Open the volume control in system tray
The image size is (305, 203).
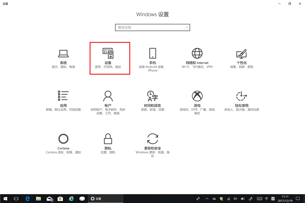(x=235, y=199)
